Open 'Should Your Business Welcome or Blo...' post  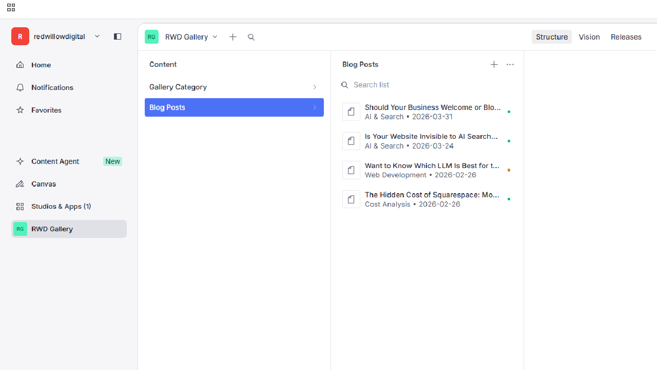click(428, 112)
